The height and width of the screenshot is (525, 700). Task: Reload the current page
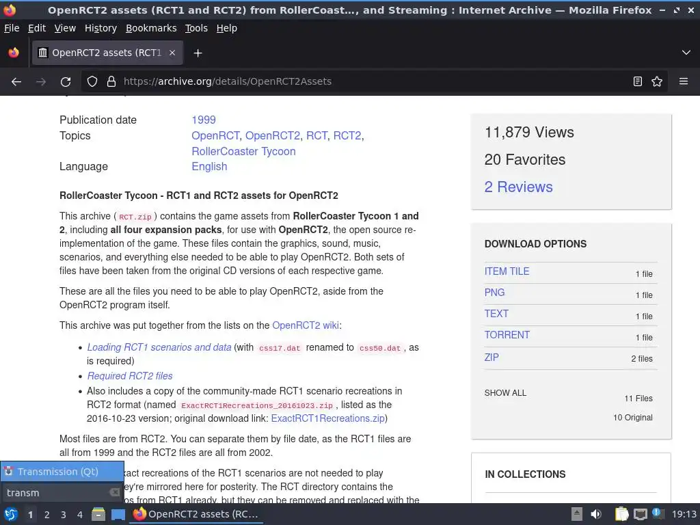point(66,82)
